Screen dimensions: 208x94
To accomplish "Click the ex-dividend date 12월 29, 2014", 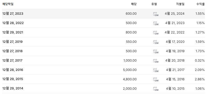I will (x=13, y=88).
